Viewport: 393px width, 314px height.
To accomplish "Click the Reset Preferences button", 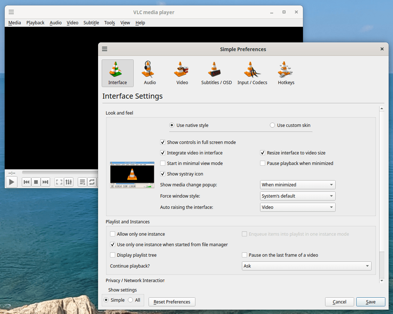I will [x=172, y=302].
